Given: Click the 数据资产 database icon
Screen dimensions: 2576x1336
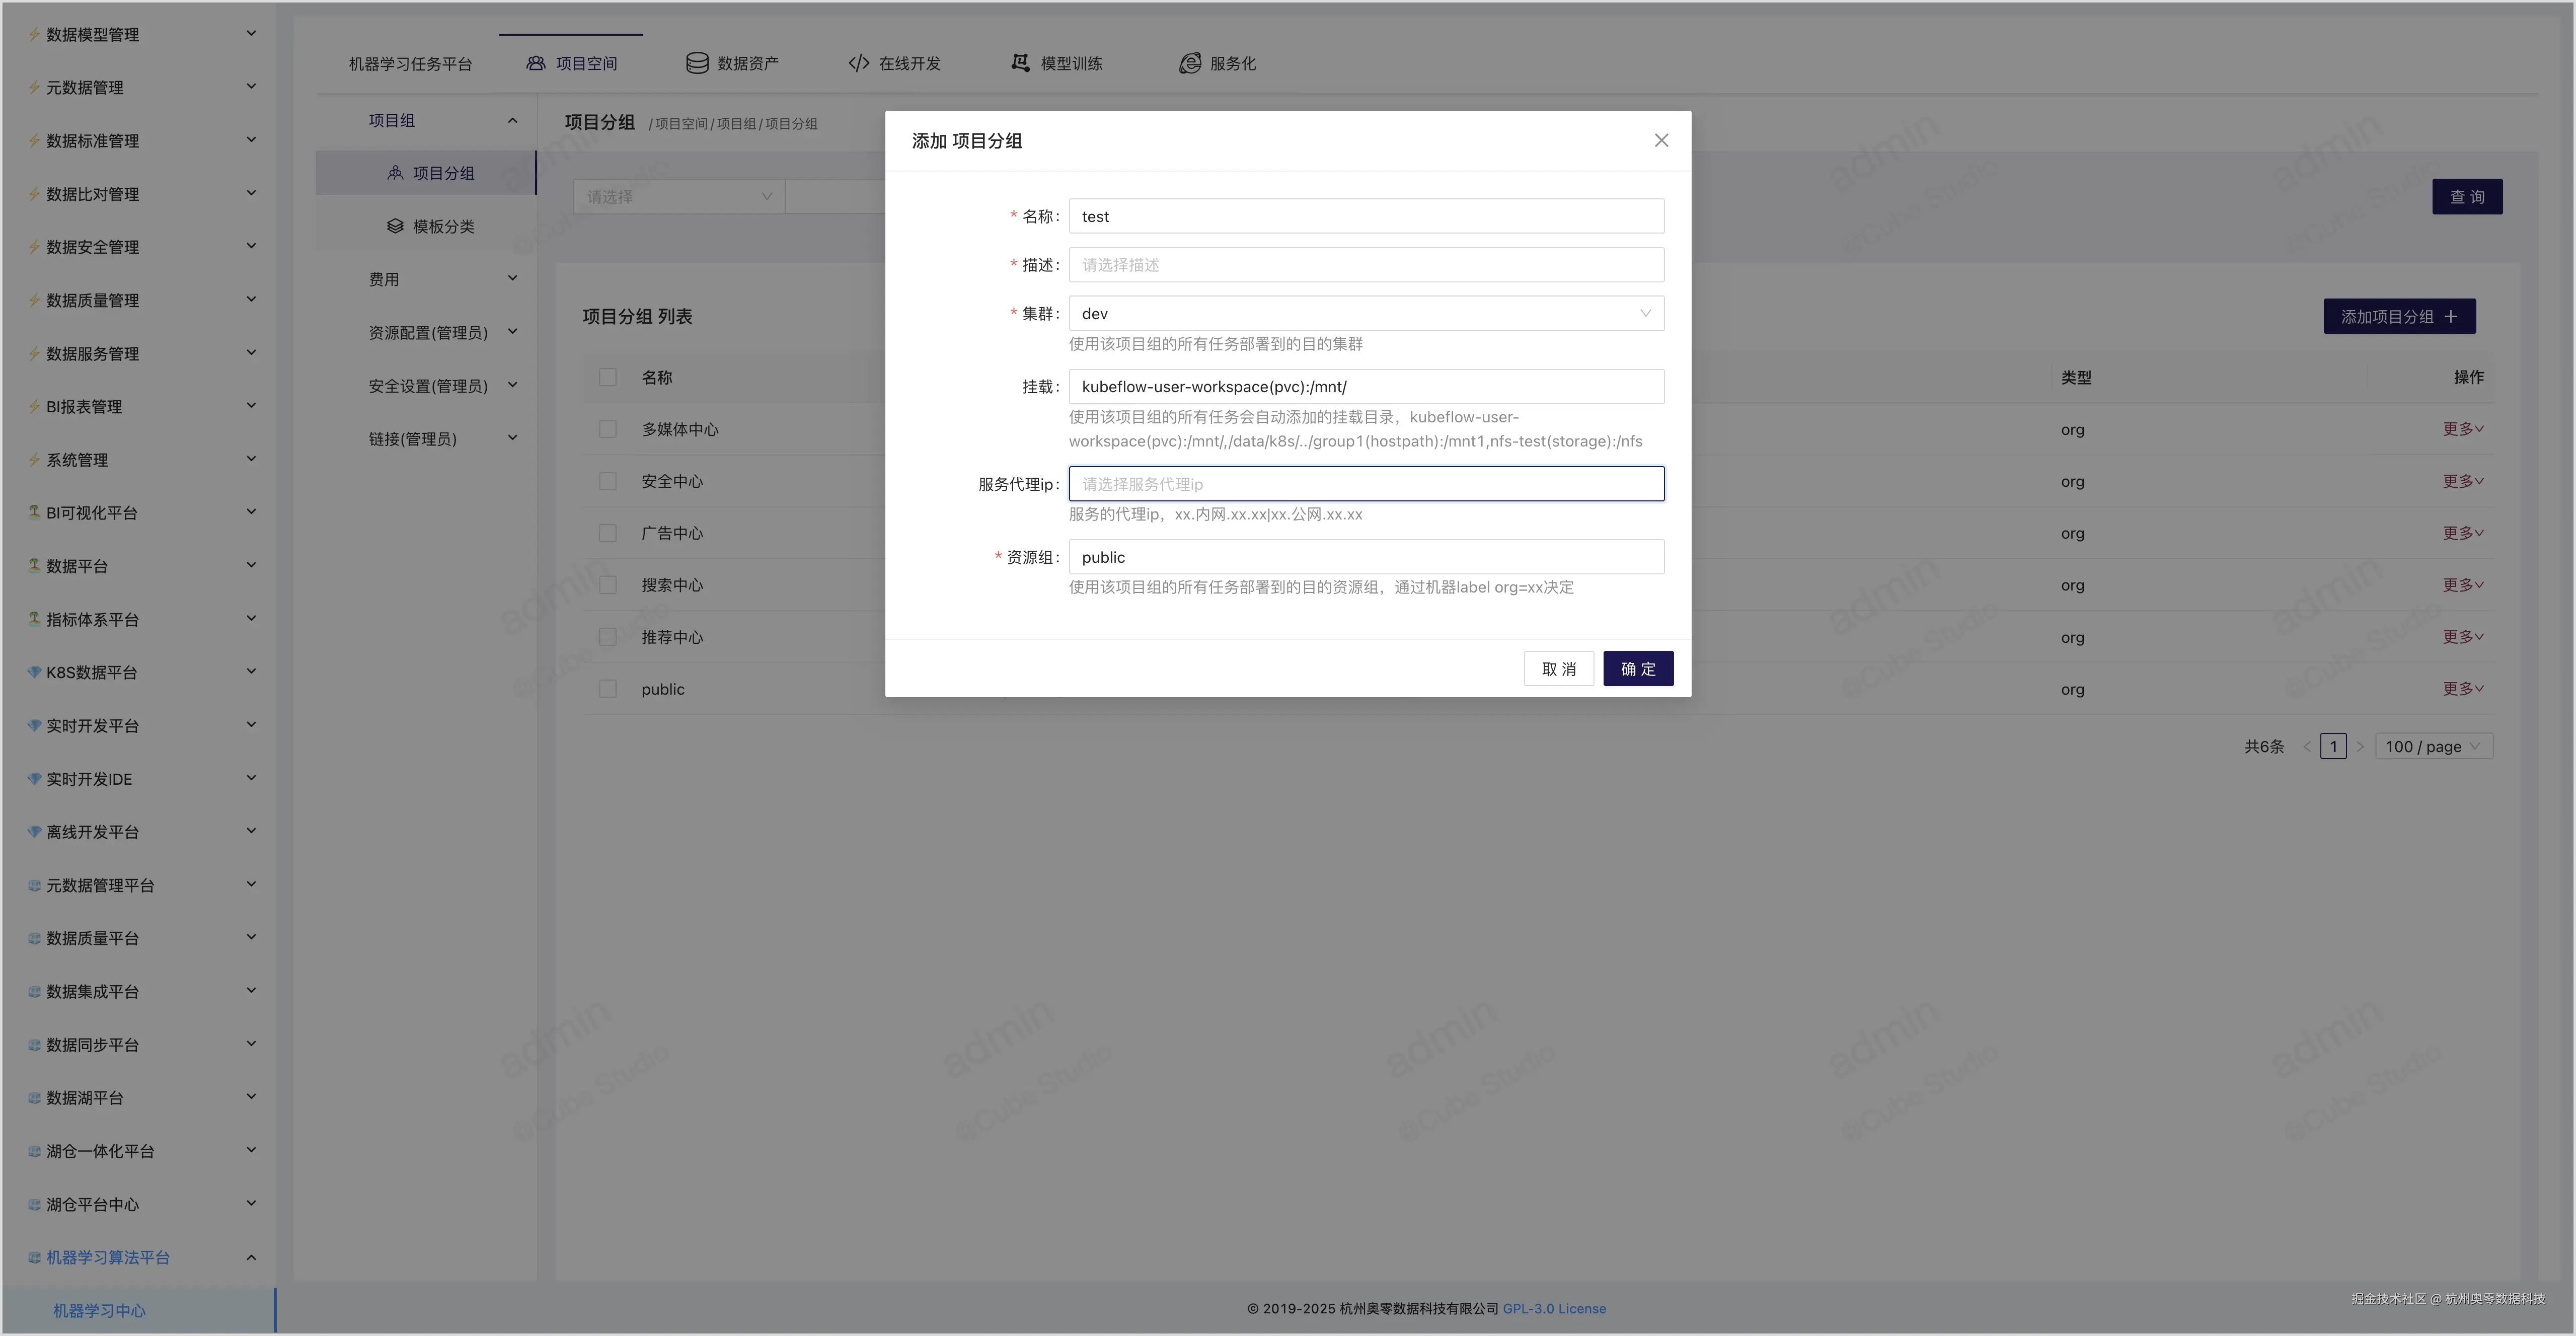Looking at the screenshot, I should point(697,63).
